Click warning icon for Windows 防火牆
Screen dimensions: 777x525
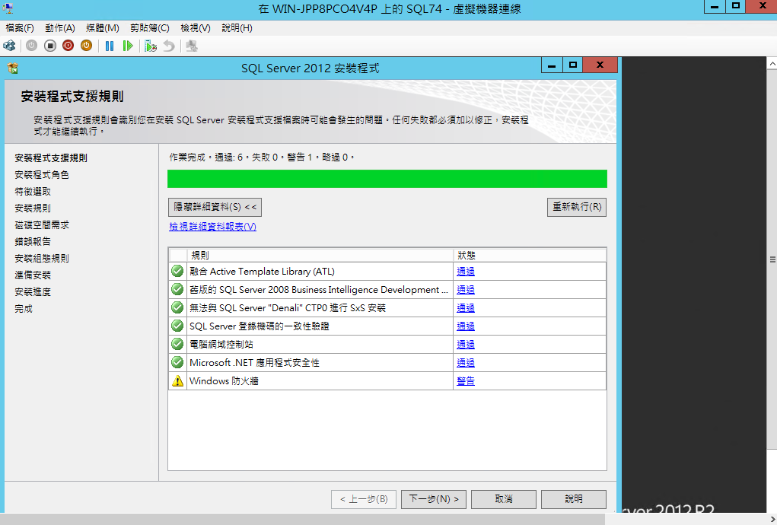[x=177, y=381]
